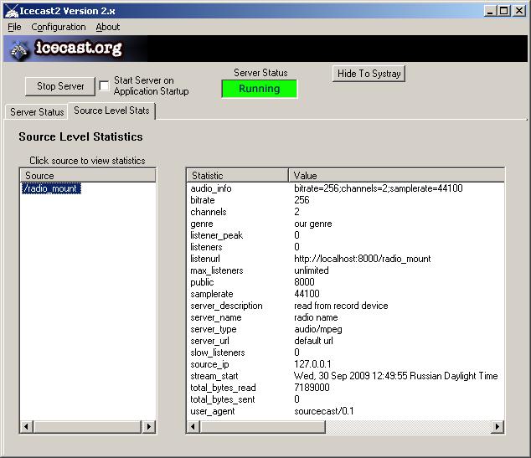Click the statistics horizontal scrollbar thumb

click(262, 426)
